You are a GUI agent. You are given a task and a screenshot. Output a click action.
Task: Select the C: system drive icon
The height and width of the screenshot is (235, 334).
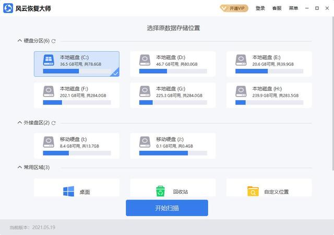click(49, 60)
